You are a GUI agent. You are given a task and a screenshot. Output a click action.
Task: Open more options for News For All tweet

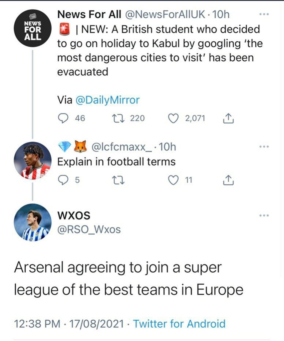coord(264,15)
